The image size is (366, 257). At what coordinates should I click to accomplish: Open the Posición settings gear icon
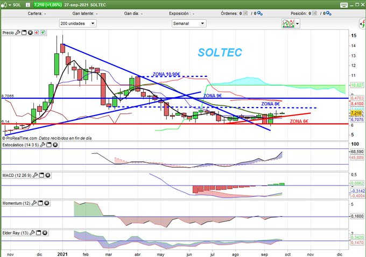coord(329,13)
